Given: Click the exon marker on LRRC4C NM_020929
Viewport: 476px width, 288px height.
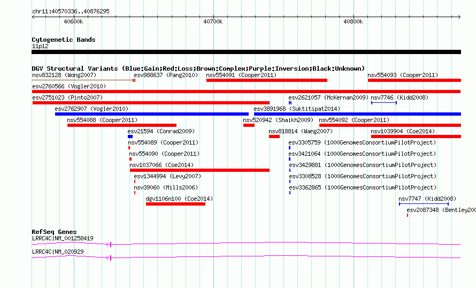Looking at the screenshot, I should pyautogui.click(x=111, y=258).
